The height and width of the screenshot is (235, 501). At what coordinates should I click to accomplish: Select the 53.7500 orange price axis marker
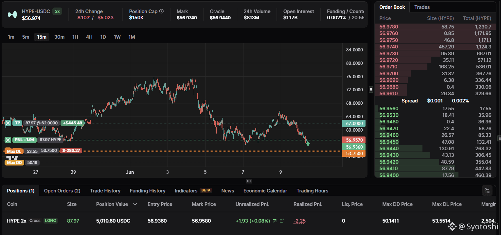click(354, 154)
